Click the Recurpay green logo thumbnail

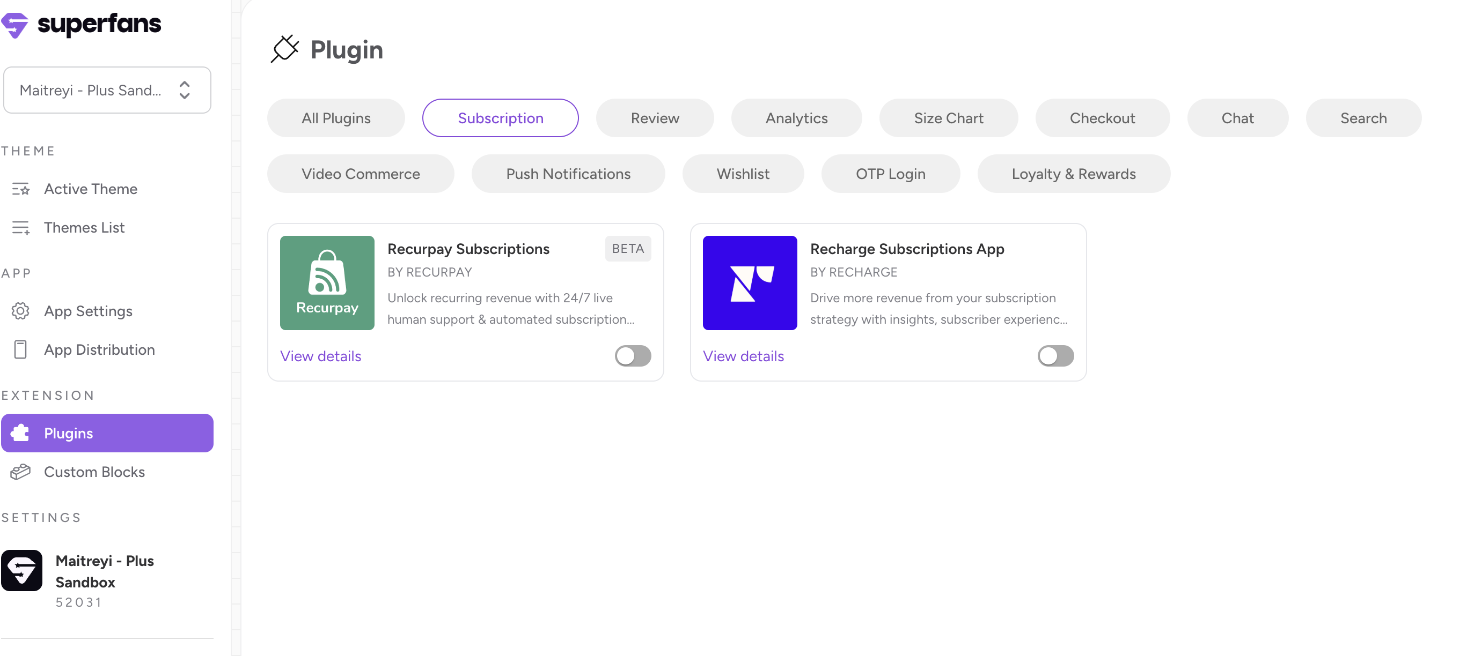click(327, 283)
